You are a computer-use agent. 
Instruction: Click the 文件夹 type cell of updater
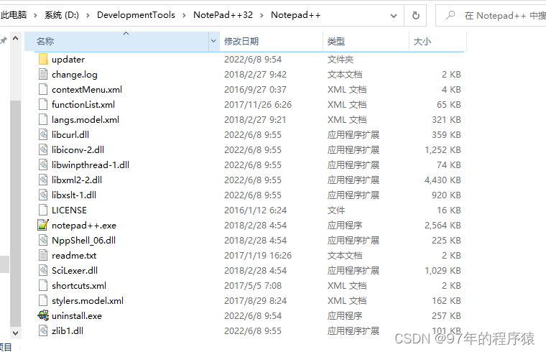tap(341, 60)
